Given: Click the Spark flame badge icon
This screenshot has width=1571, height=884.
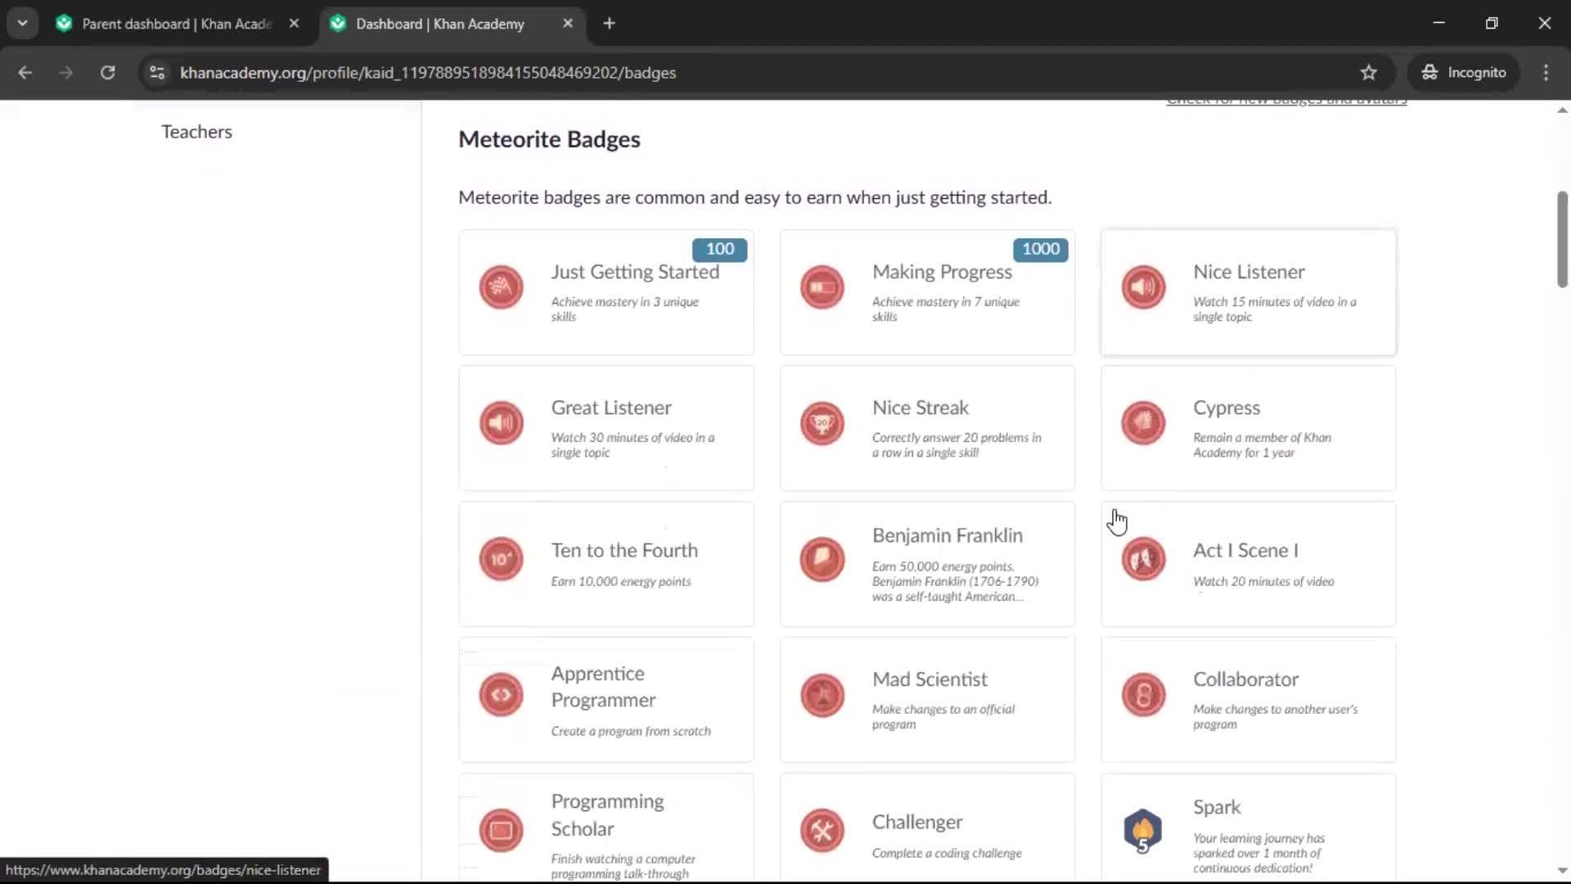Looking at the screenshot, I should click(1143, 831).
